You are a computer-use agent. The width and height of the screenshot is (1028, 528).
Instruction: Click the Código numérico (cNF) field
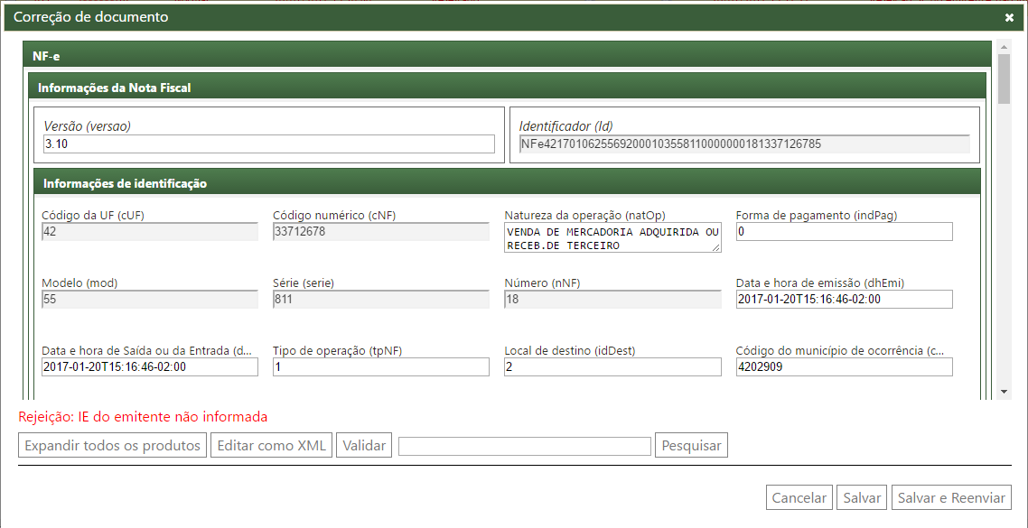click(381, 232)
